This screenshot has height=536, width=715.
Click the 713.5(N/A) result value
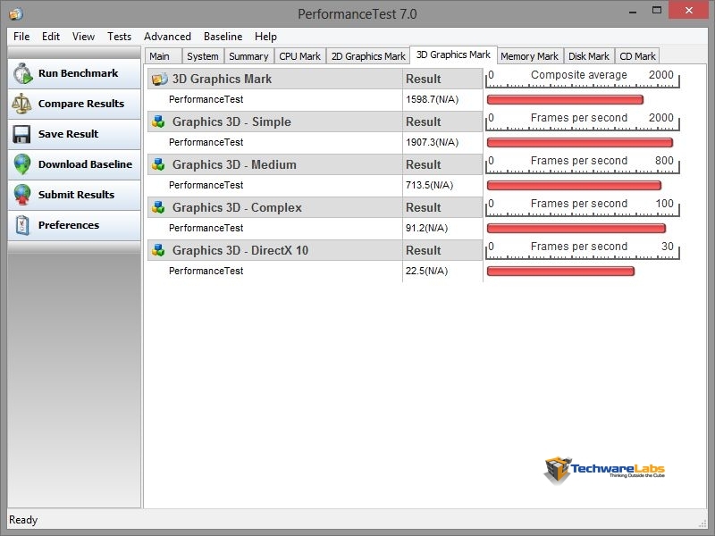(x=430, y=185)
